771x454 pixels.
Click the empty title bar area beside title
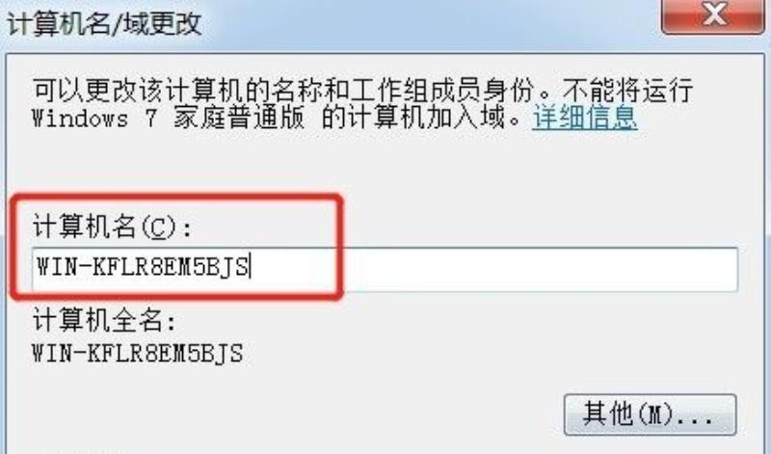[x=428, y=22]
